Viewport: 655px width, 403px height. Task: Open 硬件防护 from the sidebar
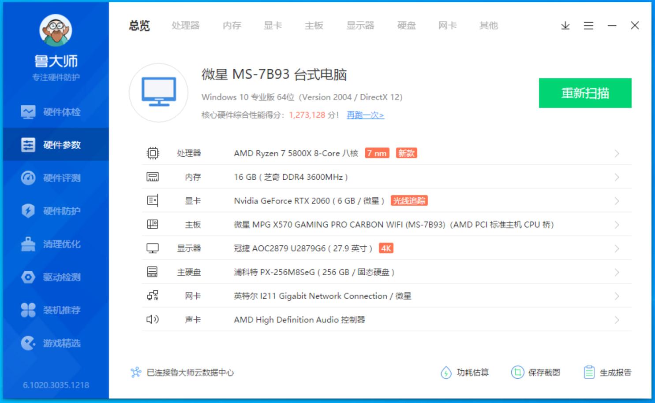(51, 211)
